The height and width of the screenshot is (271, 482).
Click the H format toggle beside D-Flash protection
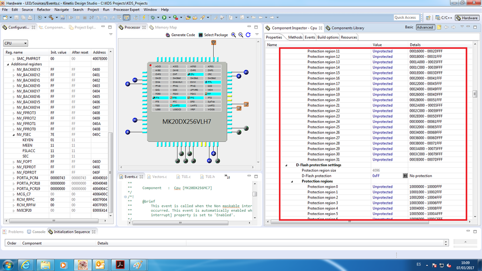pyautogui.click(x=405, y=176)
